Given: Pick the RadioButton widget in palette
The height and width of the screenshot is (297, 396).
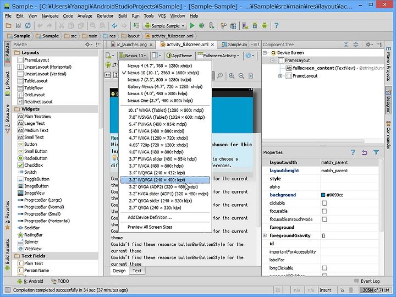Looking at the screenshot, I should point(32,158).
